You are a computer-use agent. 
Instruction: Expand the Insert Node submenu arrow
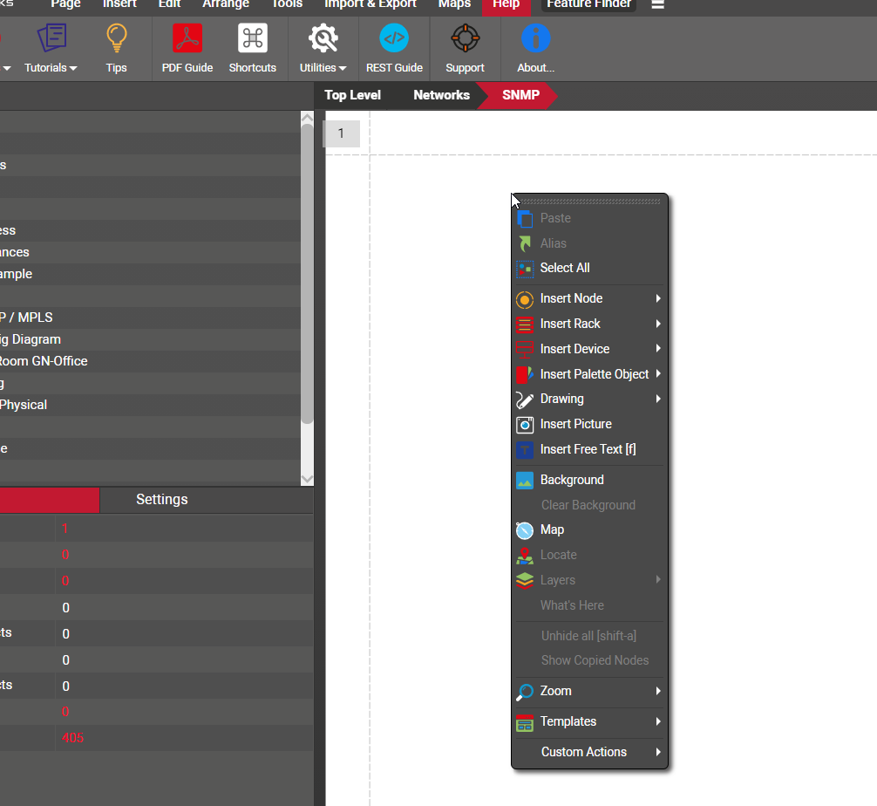[658, 299]
